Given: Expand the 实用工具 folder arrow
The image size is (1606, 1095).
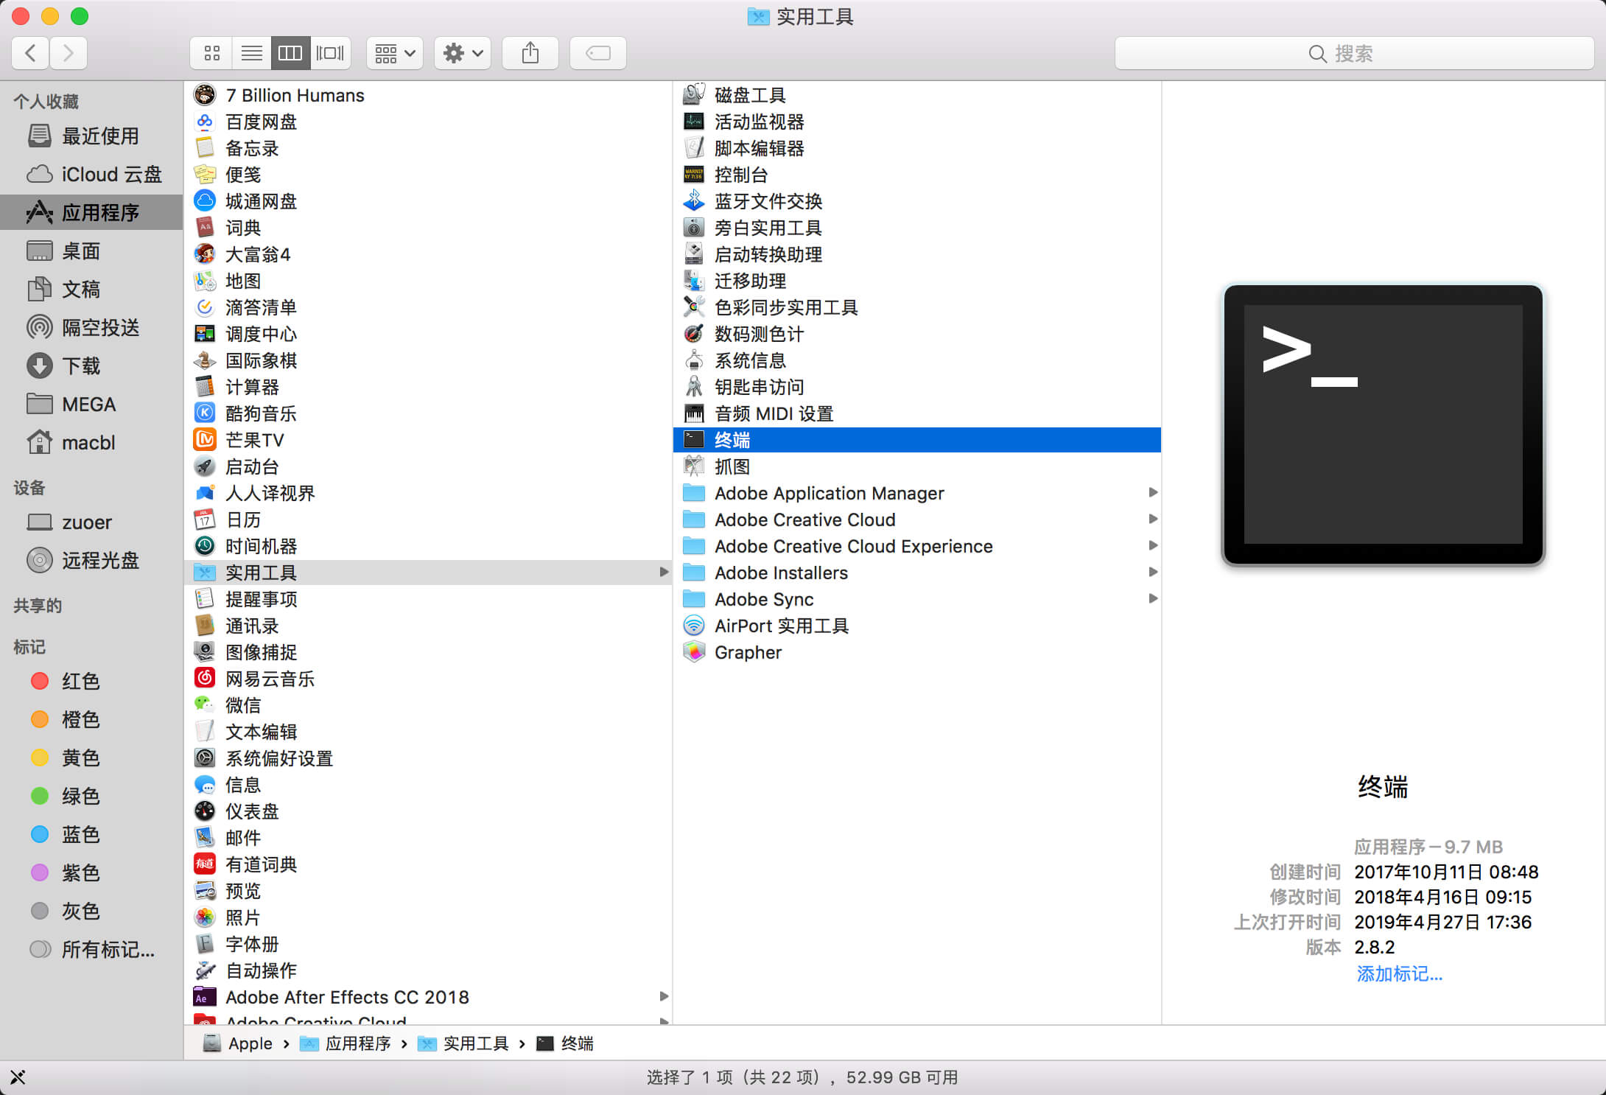Looking at the screenshot, I should click(x=664, y=573).
